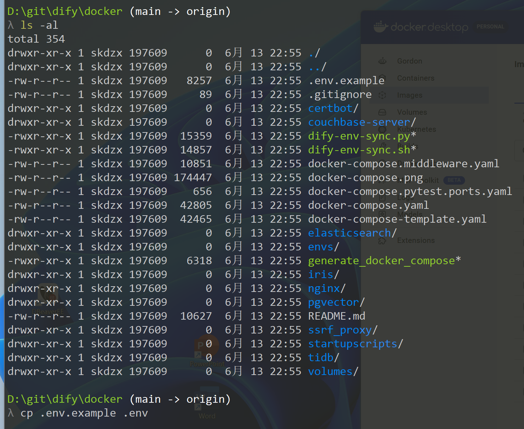
Task: Click (main -> origin) in the top prompt
Action: pos(180,11)
